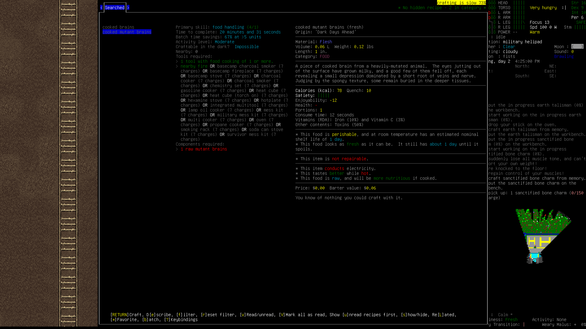This screenshot has height=329, width=586.
Task: Toggle [v]Read/unread for recipe
Action: (x=256, y=315)
